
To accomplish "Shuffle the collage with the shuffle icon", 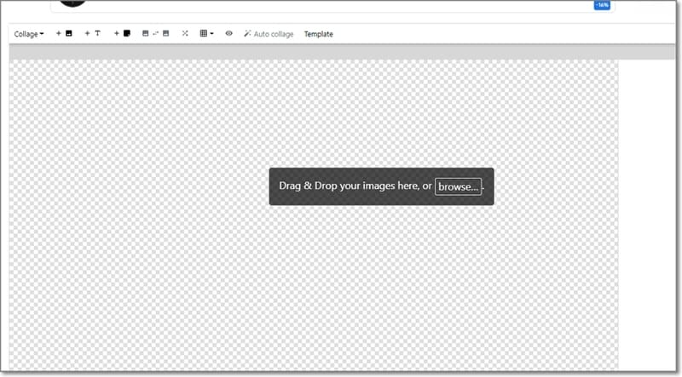I will coord(185,33).
